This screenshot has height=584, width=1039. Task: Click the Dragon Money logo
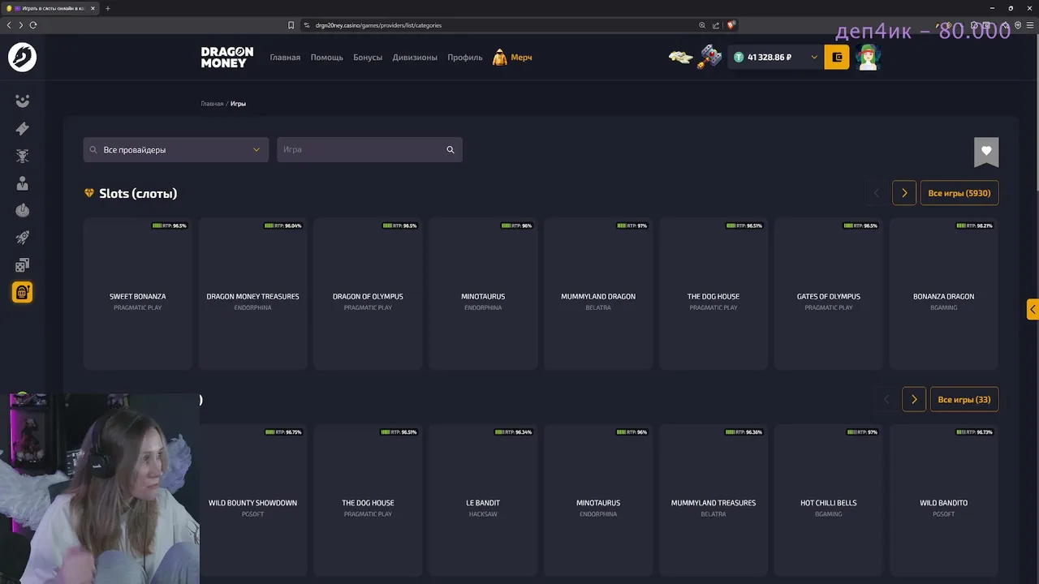227,58
